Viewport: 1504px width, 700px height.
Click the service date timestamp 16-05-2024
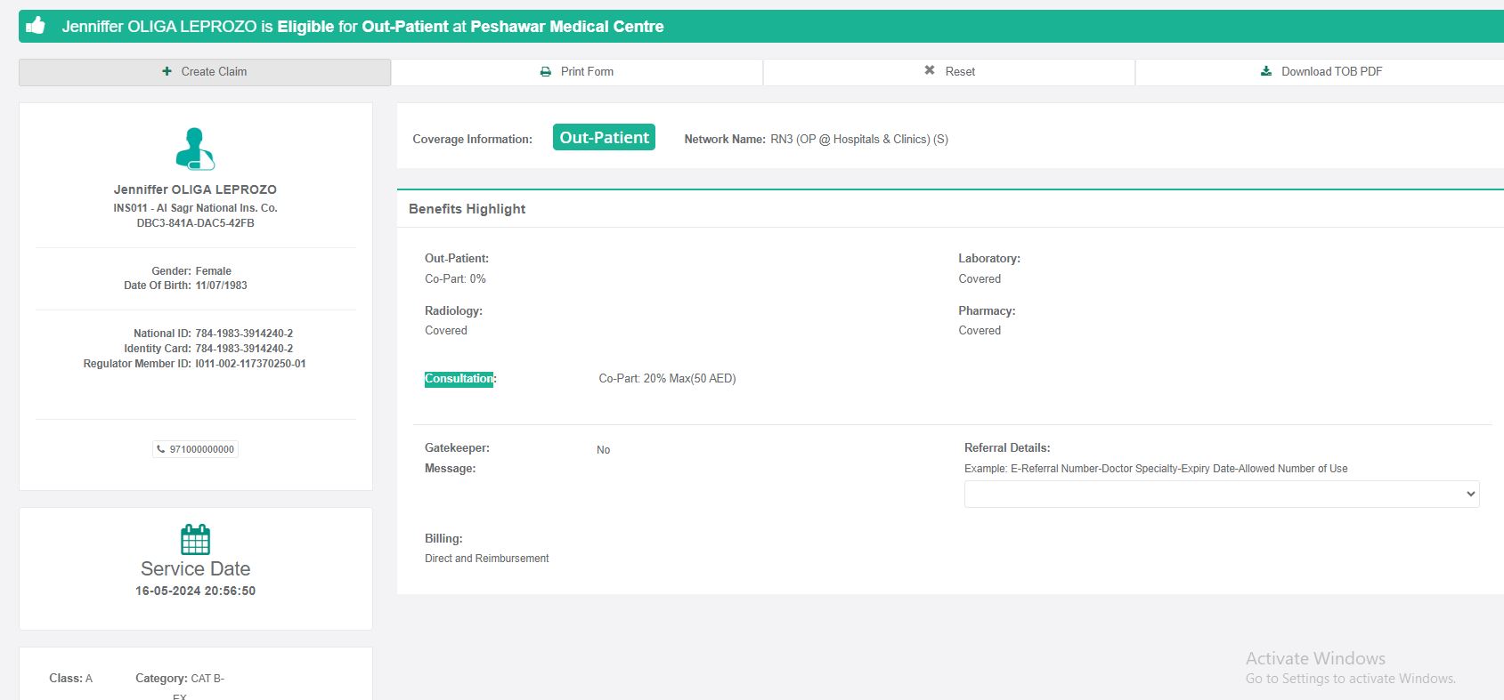coord(195,591)
